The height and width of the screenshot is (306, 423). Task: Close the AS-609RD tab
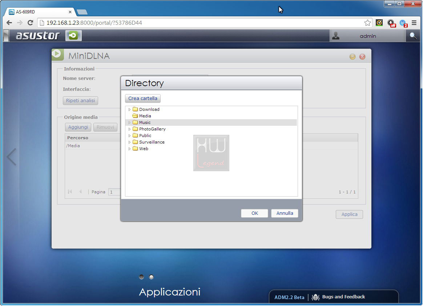(x=70, y=12)
